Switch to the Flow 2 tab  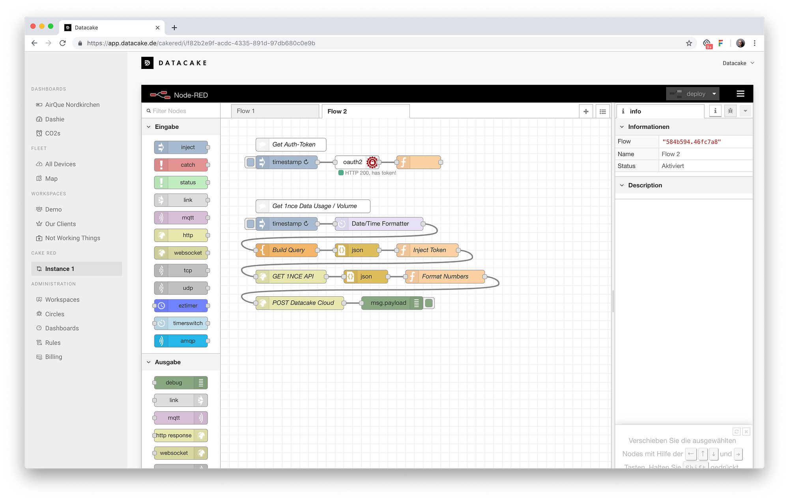pos(366,111)
